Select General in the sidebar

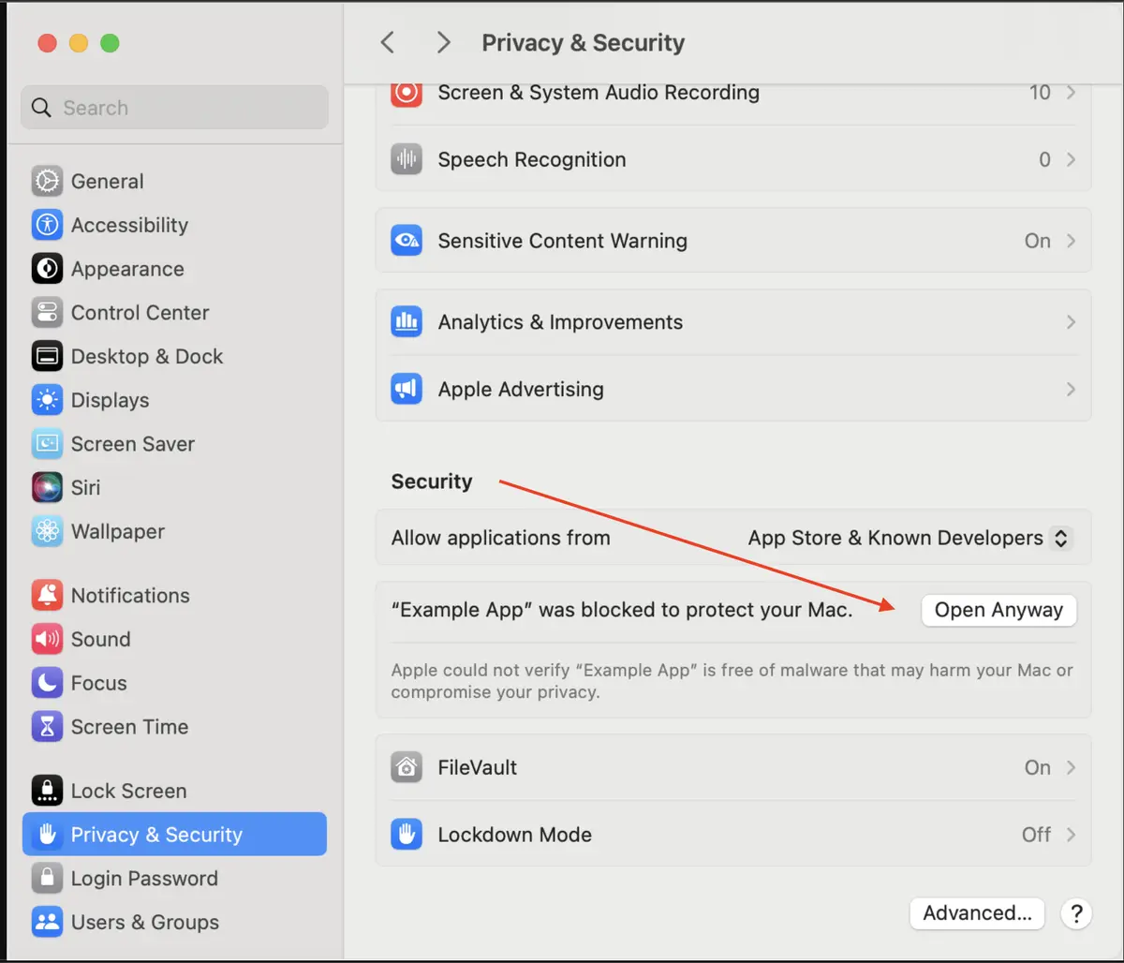click(x=106, y=181)
